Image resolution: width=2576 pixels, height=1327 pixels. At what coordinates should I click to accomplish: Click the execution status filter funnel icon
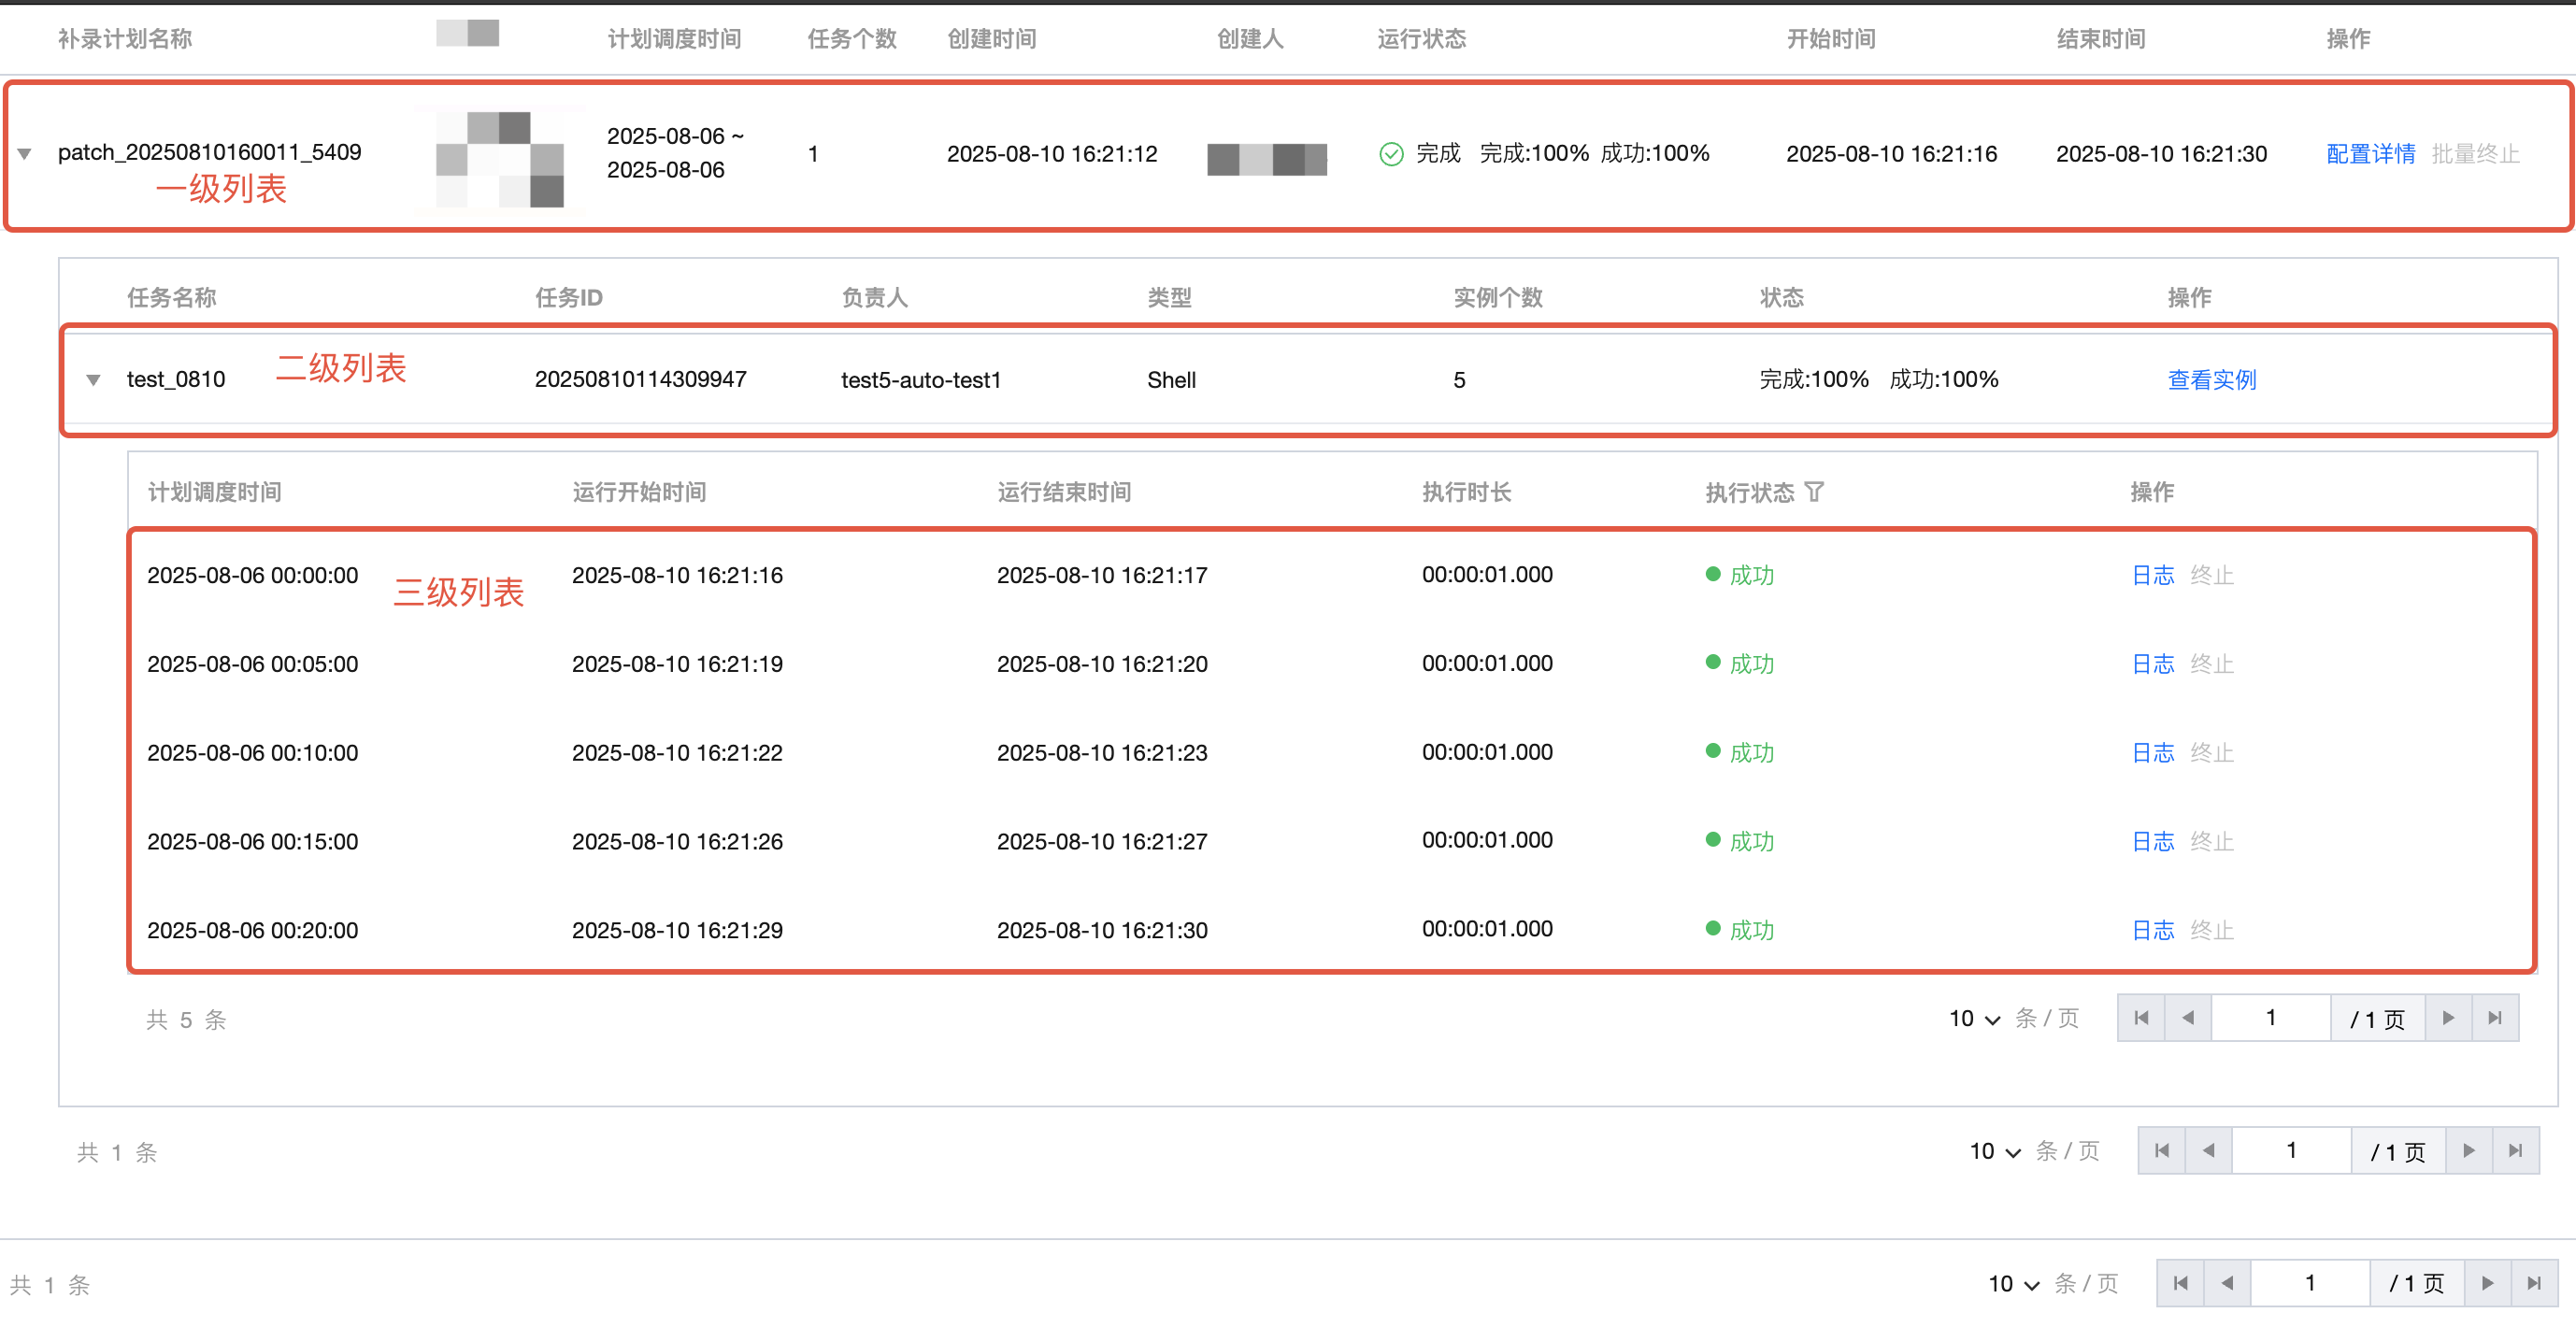tap(1814, 492)
